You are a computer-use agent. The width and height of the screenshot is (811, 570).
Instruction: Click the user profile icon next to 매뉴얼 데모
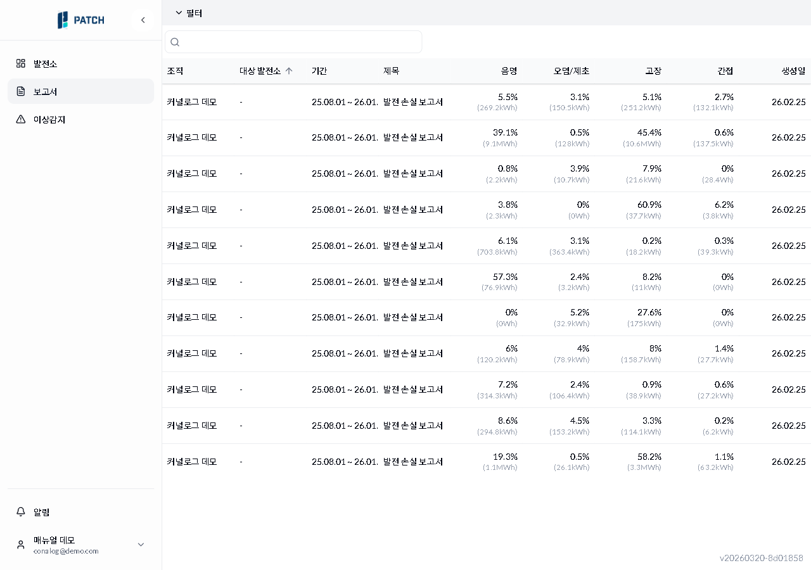(21, 544)
